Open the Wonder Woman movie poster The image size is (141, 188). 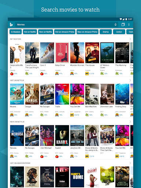tap(77, 53)
